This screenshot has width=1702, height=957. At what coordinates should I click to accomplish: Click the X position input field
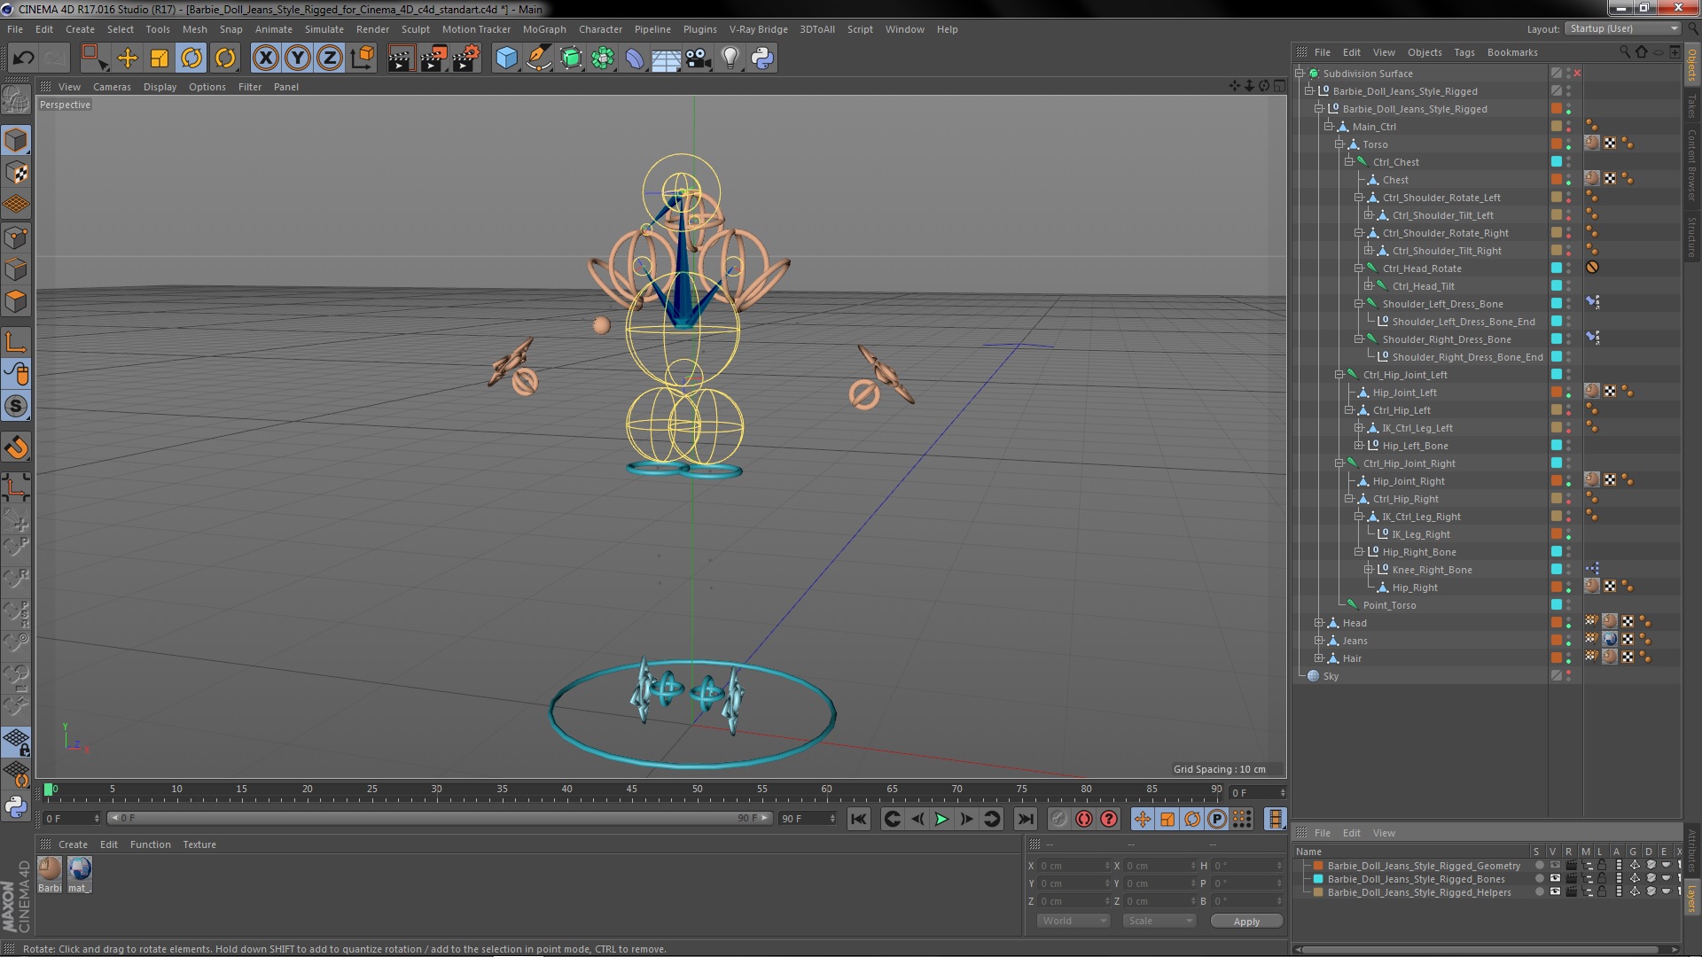click(1074, 866)
